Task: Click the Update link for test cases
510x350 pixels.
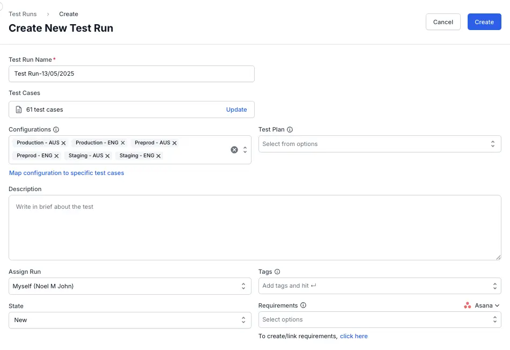Action: coord(236,110)
